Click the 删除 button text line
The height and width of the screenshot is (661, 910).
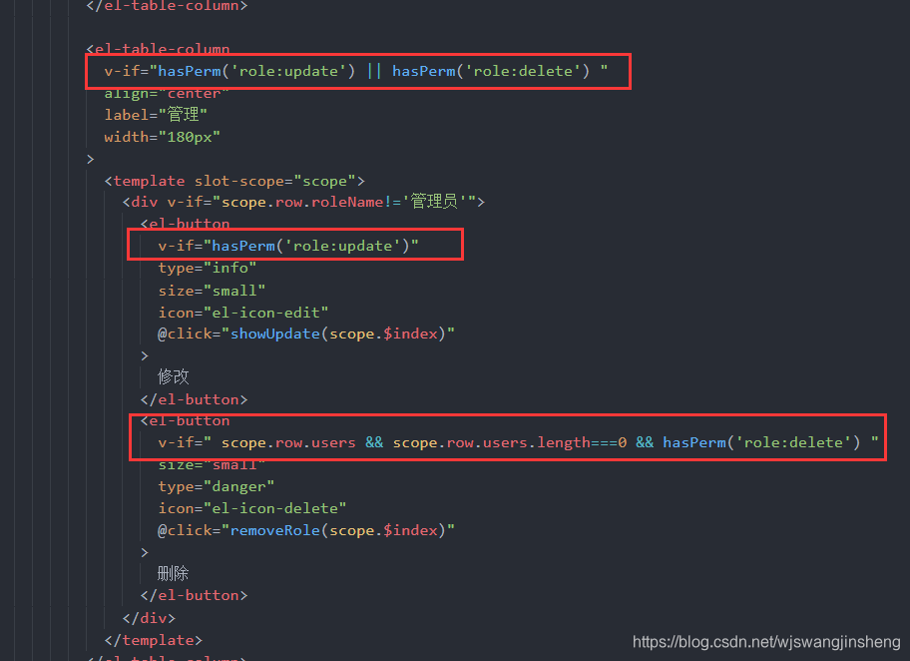[x=174, y=573]
